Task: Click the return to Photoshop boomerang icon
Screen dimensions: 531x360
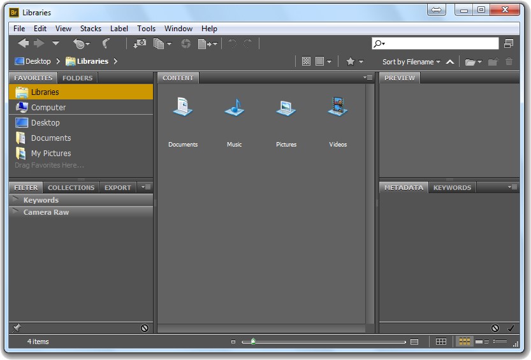Action: 106,43
